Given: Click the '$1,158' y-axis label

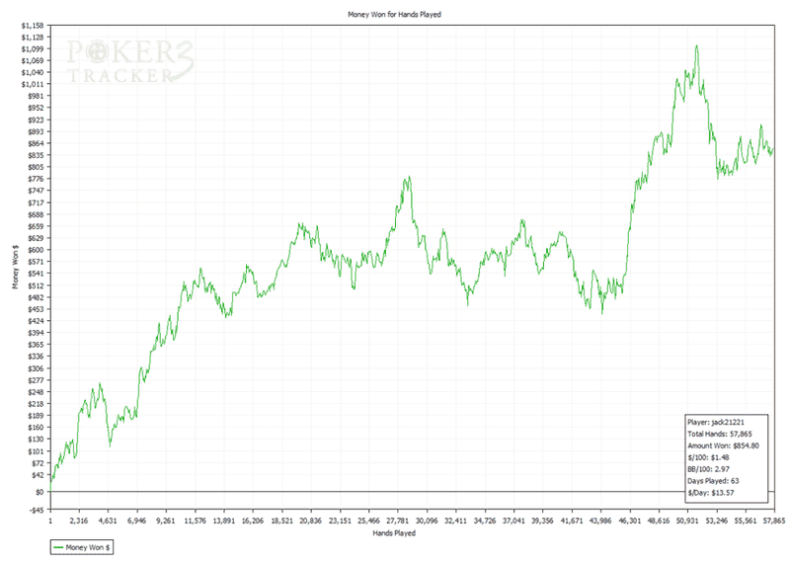Looking at the screenshot, I should (33, 26).
